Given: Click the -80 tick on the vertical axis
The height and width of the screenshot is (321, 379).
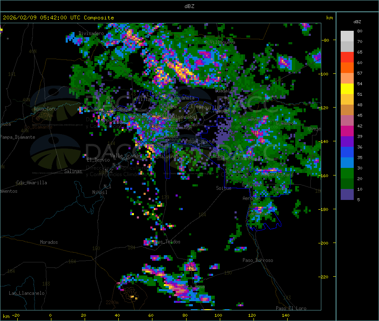Looking at the screenshot, I should pyautogui.click(x=326, y=40).
